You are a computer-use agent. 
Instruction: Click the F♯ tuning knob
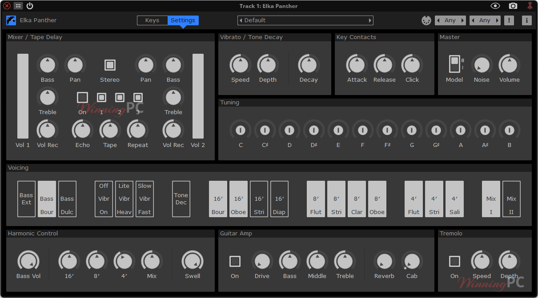click(387, 130)
